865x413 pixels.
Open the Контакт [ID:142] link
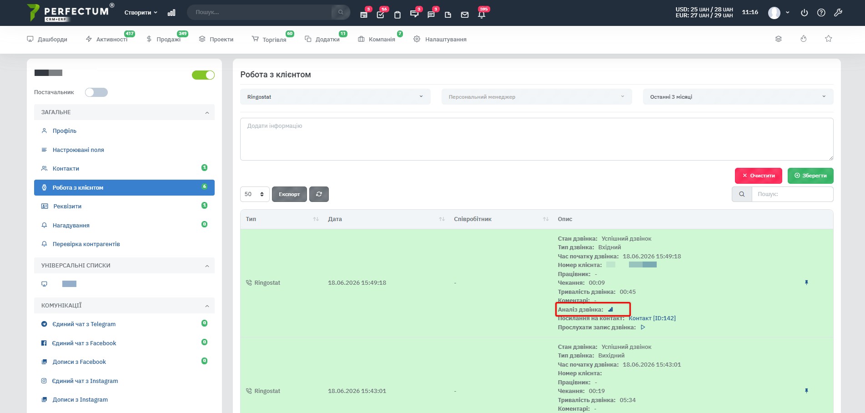pyautogui.click(x=652, y=318)
